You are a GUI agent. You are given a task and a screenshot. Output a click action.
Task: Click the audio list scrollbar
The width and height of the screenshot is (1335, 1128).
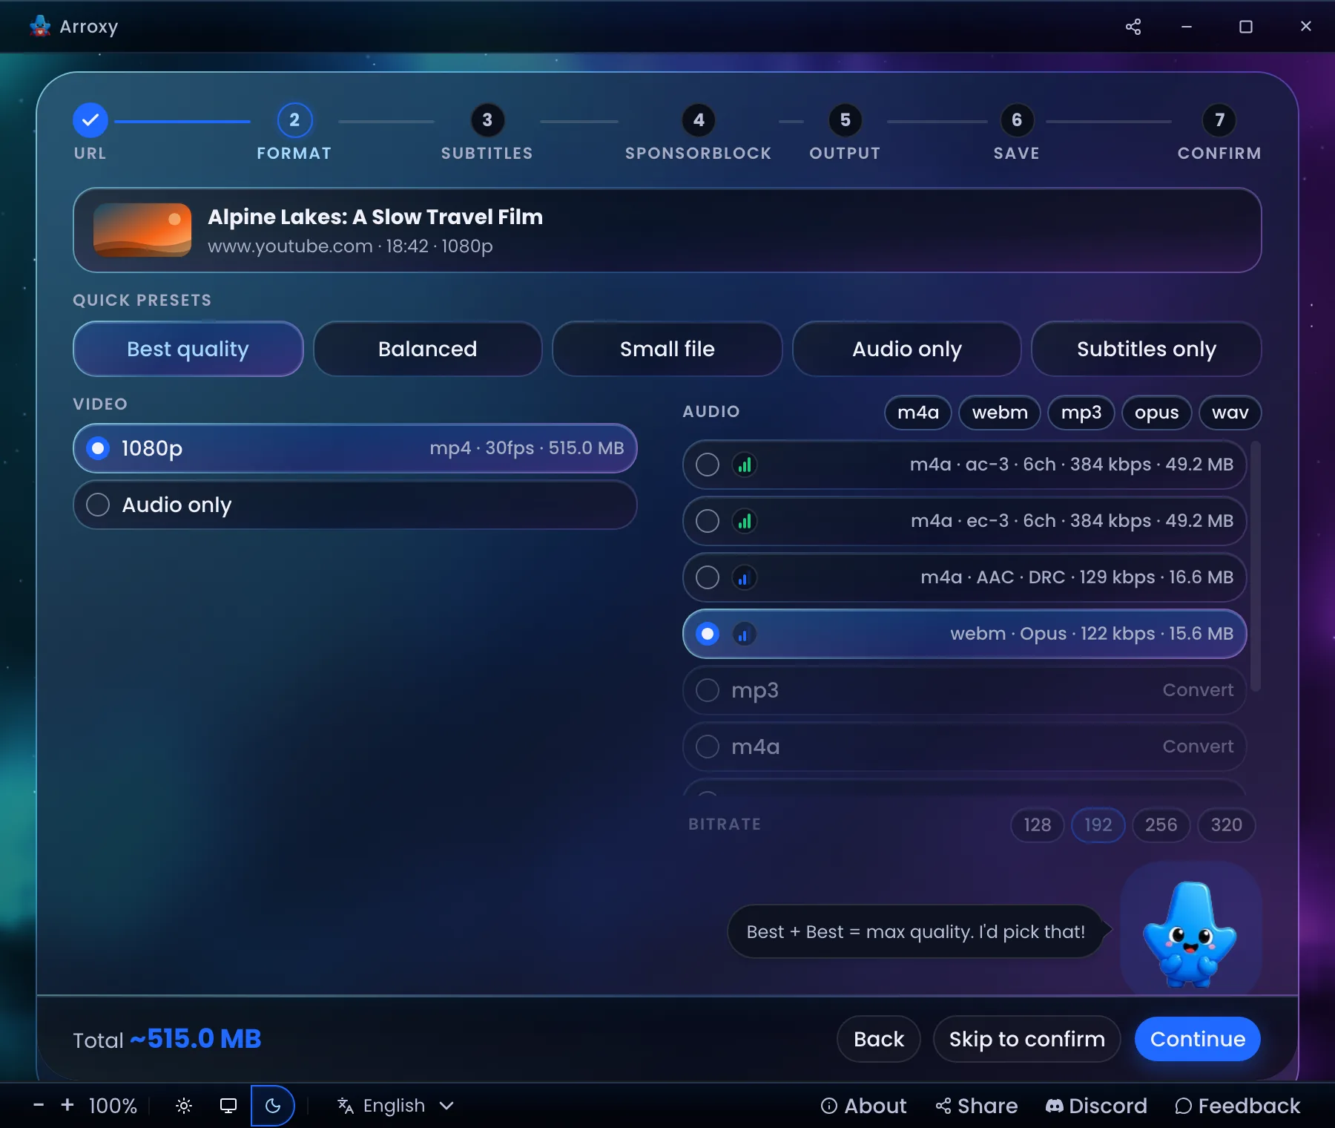click(1256, 567)
